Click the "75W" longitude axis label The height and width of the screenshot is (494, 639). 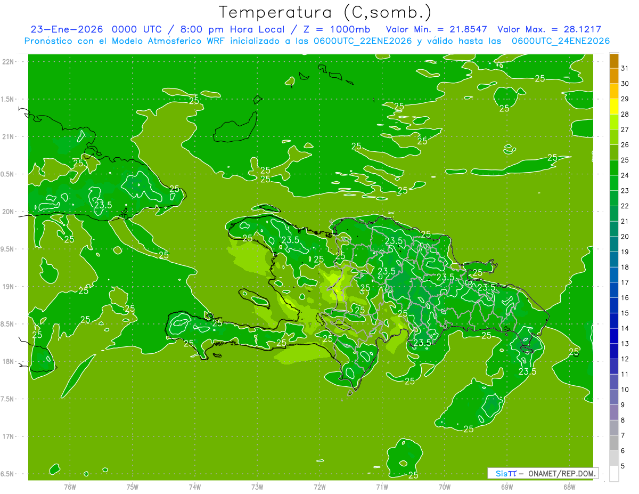[x=133, y=487]
